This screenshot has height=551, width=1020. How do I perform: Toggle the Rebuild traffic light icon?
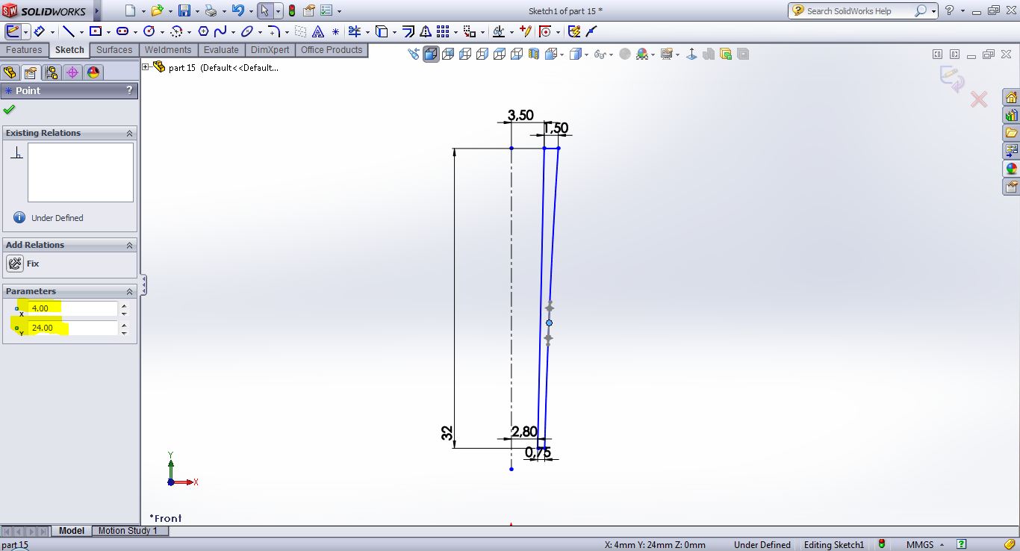coord(291,10)
